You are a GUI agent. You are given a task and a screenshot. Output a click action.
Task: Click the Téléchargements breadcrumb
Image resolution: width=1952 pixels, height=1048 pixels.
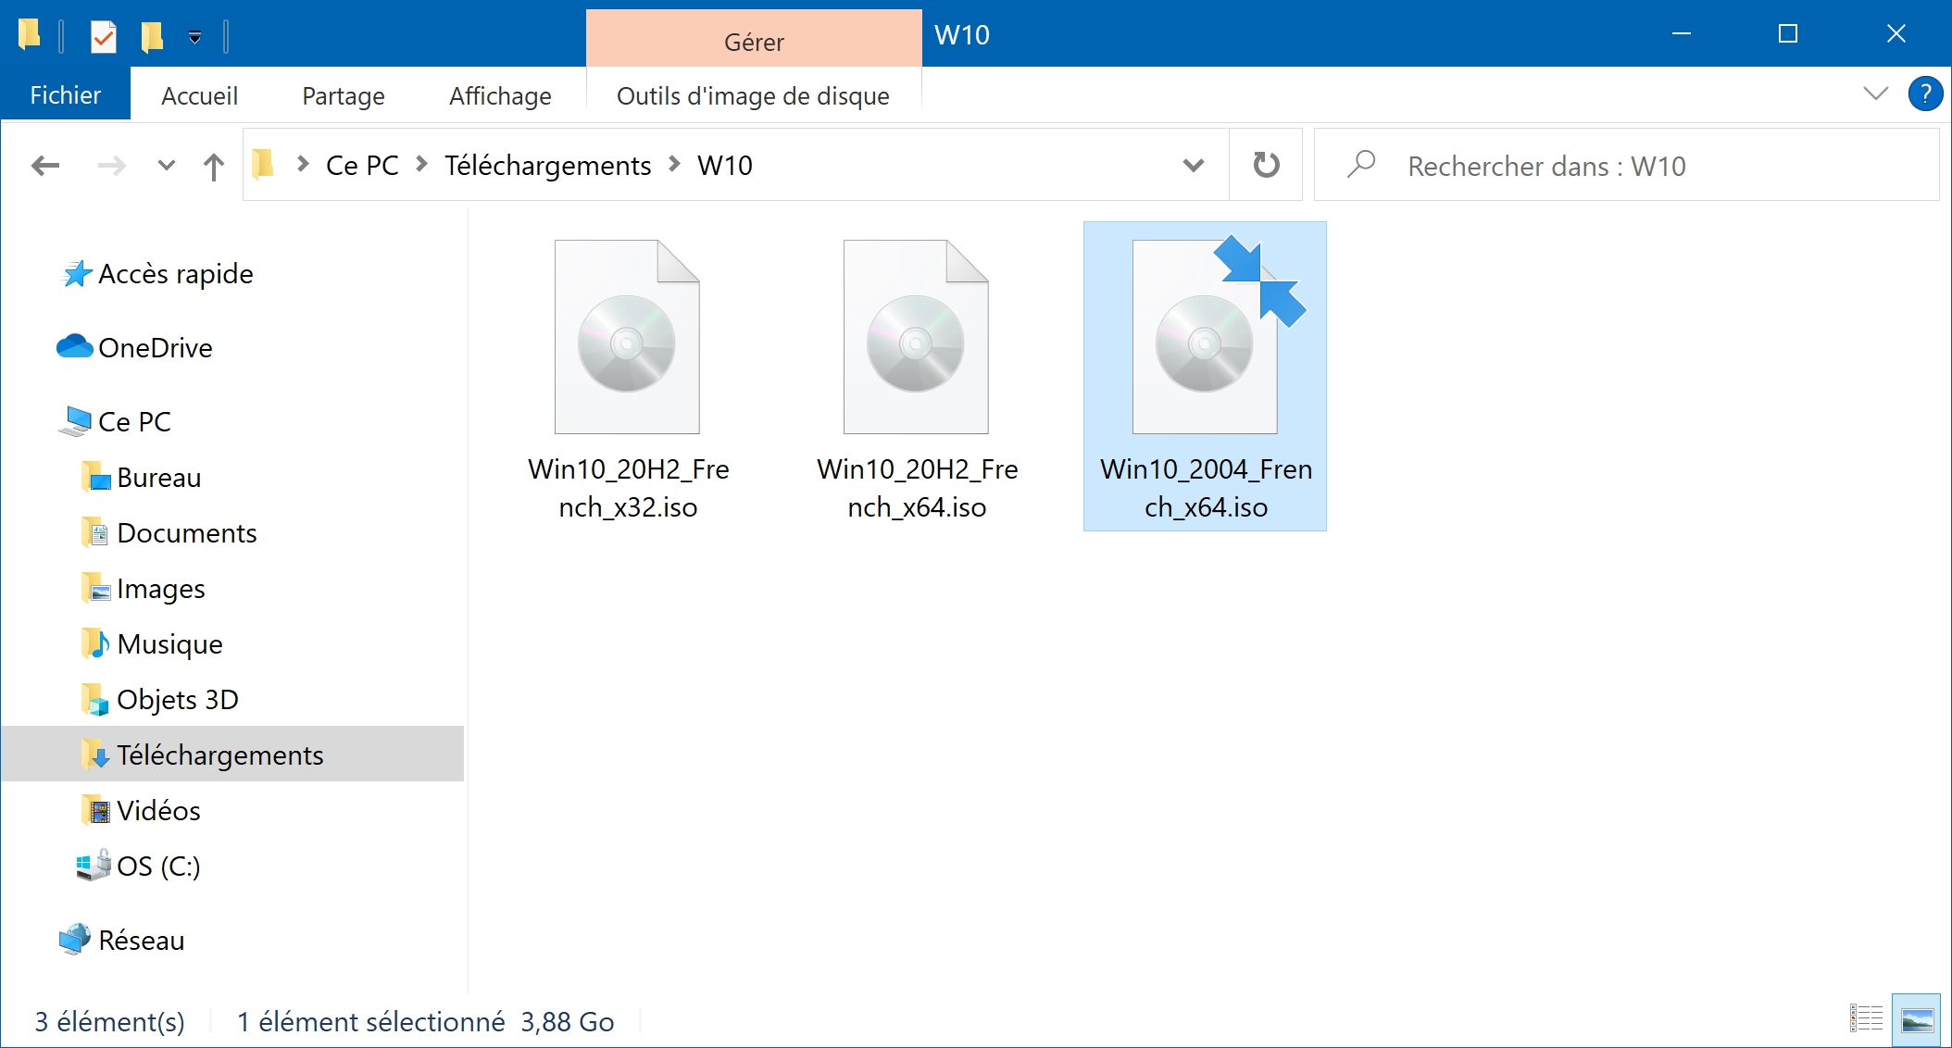pyautogui.click(x=547, y=166)
